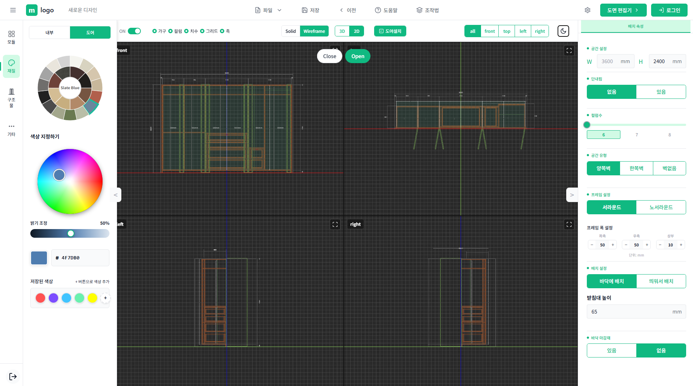Select 2D view mode
The height and width of the screenshot is (386, 693).
point(356,31)
